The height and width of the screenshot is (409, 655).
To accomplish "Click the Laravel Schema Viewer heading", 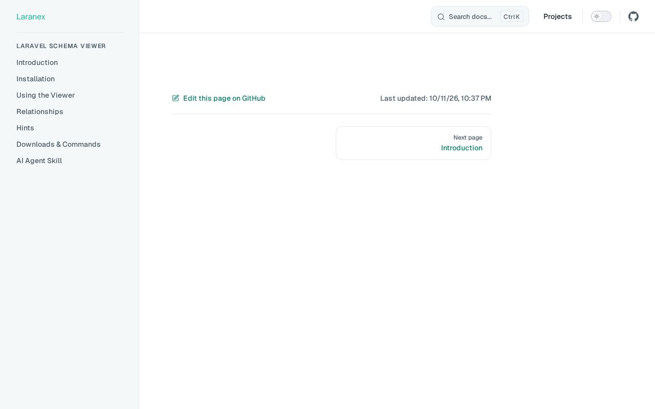I will click(x=61, y=46).
